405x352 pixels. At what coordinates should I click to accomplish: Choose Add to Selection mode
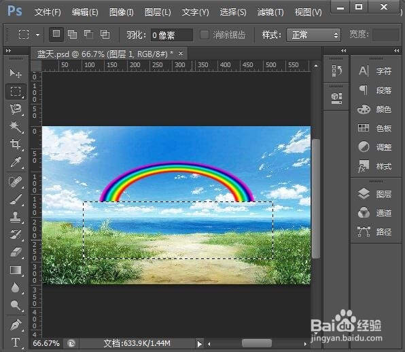coord(72,34)
